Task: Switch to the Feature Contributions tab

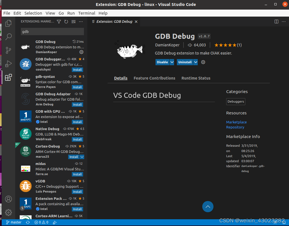Action: click(x=154, y=78)
